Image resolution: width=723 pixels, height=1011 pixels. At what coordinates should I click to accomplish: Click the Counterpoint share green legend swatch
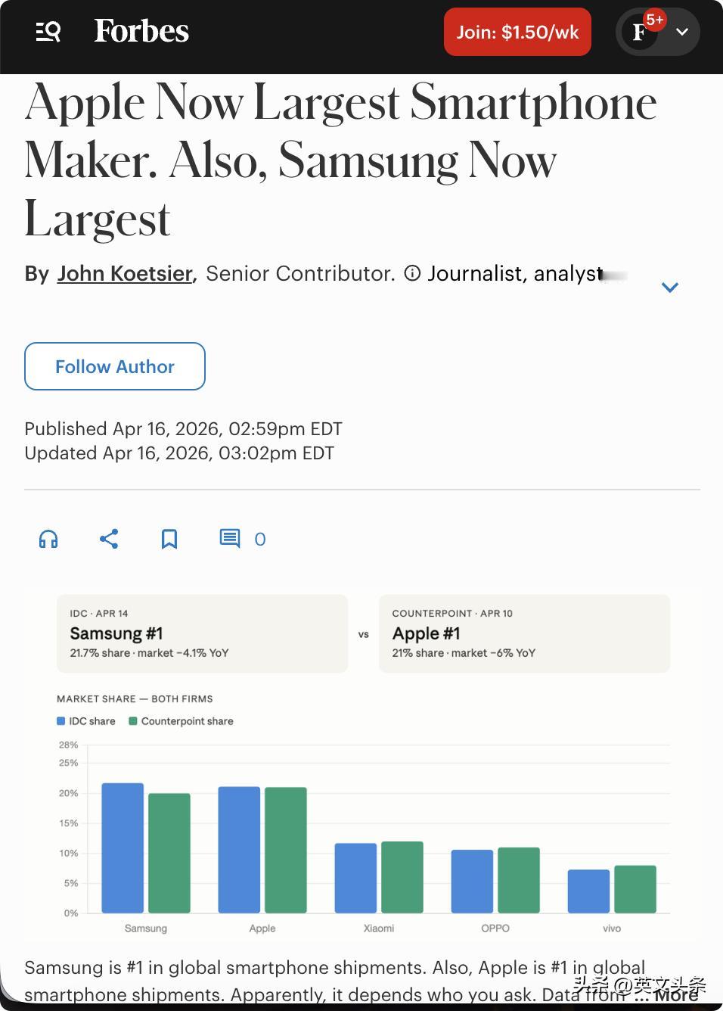tap(133, 721)
